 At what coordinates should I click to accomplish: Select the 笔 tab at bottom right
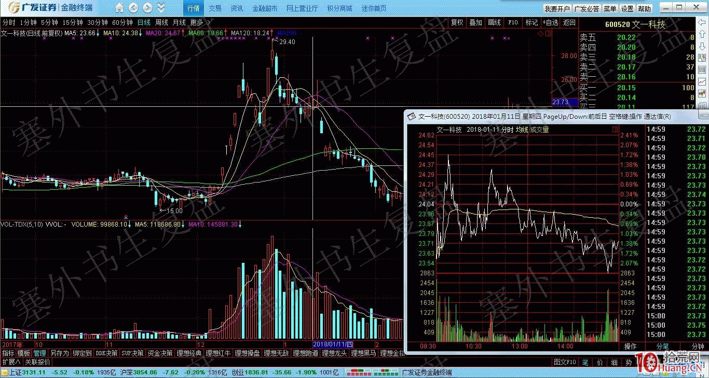pos(585,362)
